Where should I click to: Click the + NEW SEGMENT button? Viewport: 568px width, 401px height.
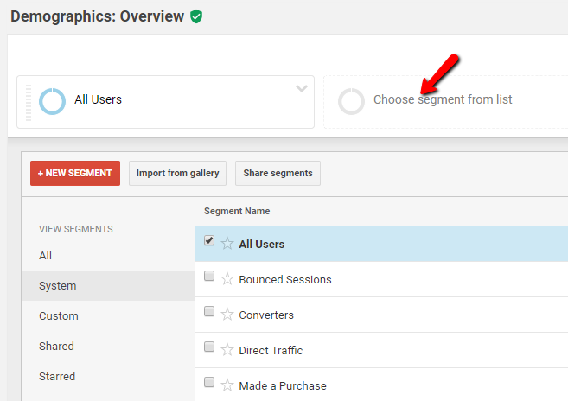pos(75,173)
